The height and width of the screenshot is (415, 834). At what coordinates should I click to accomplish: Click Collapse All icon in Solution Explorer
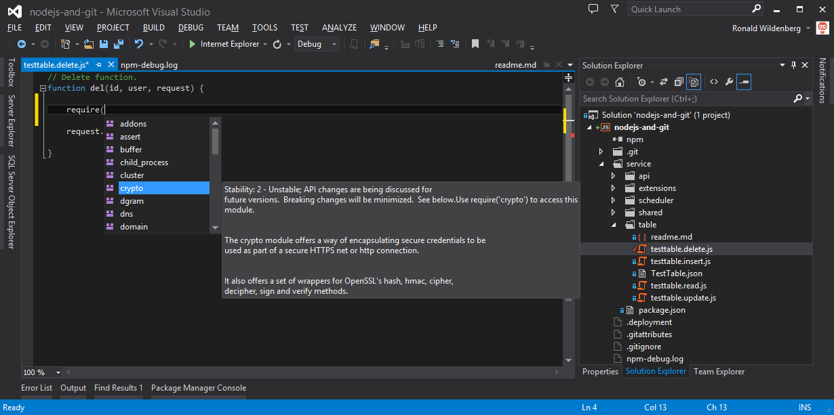(677, 82)
